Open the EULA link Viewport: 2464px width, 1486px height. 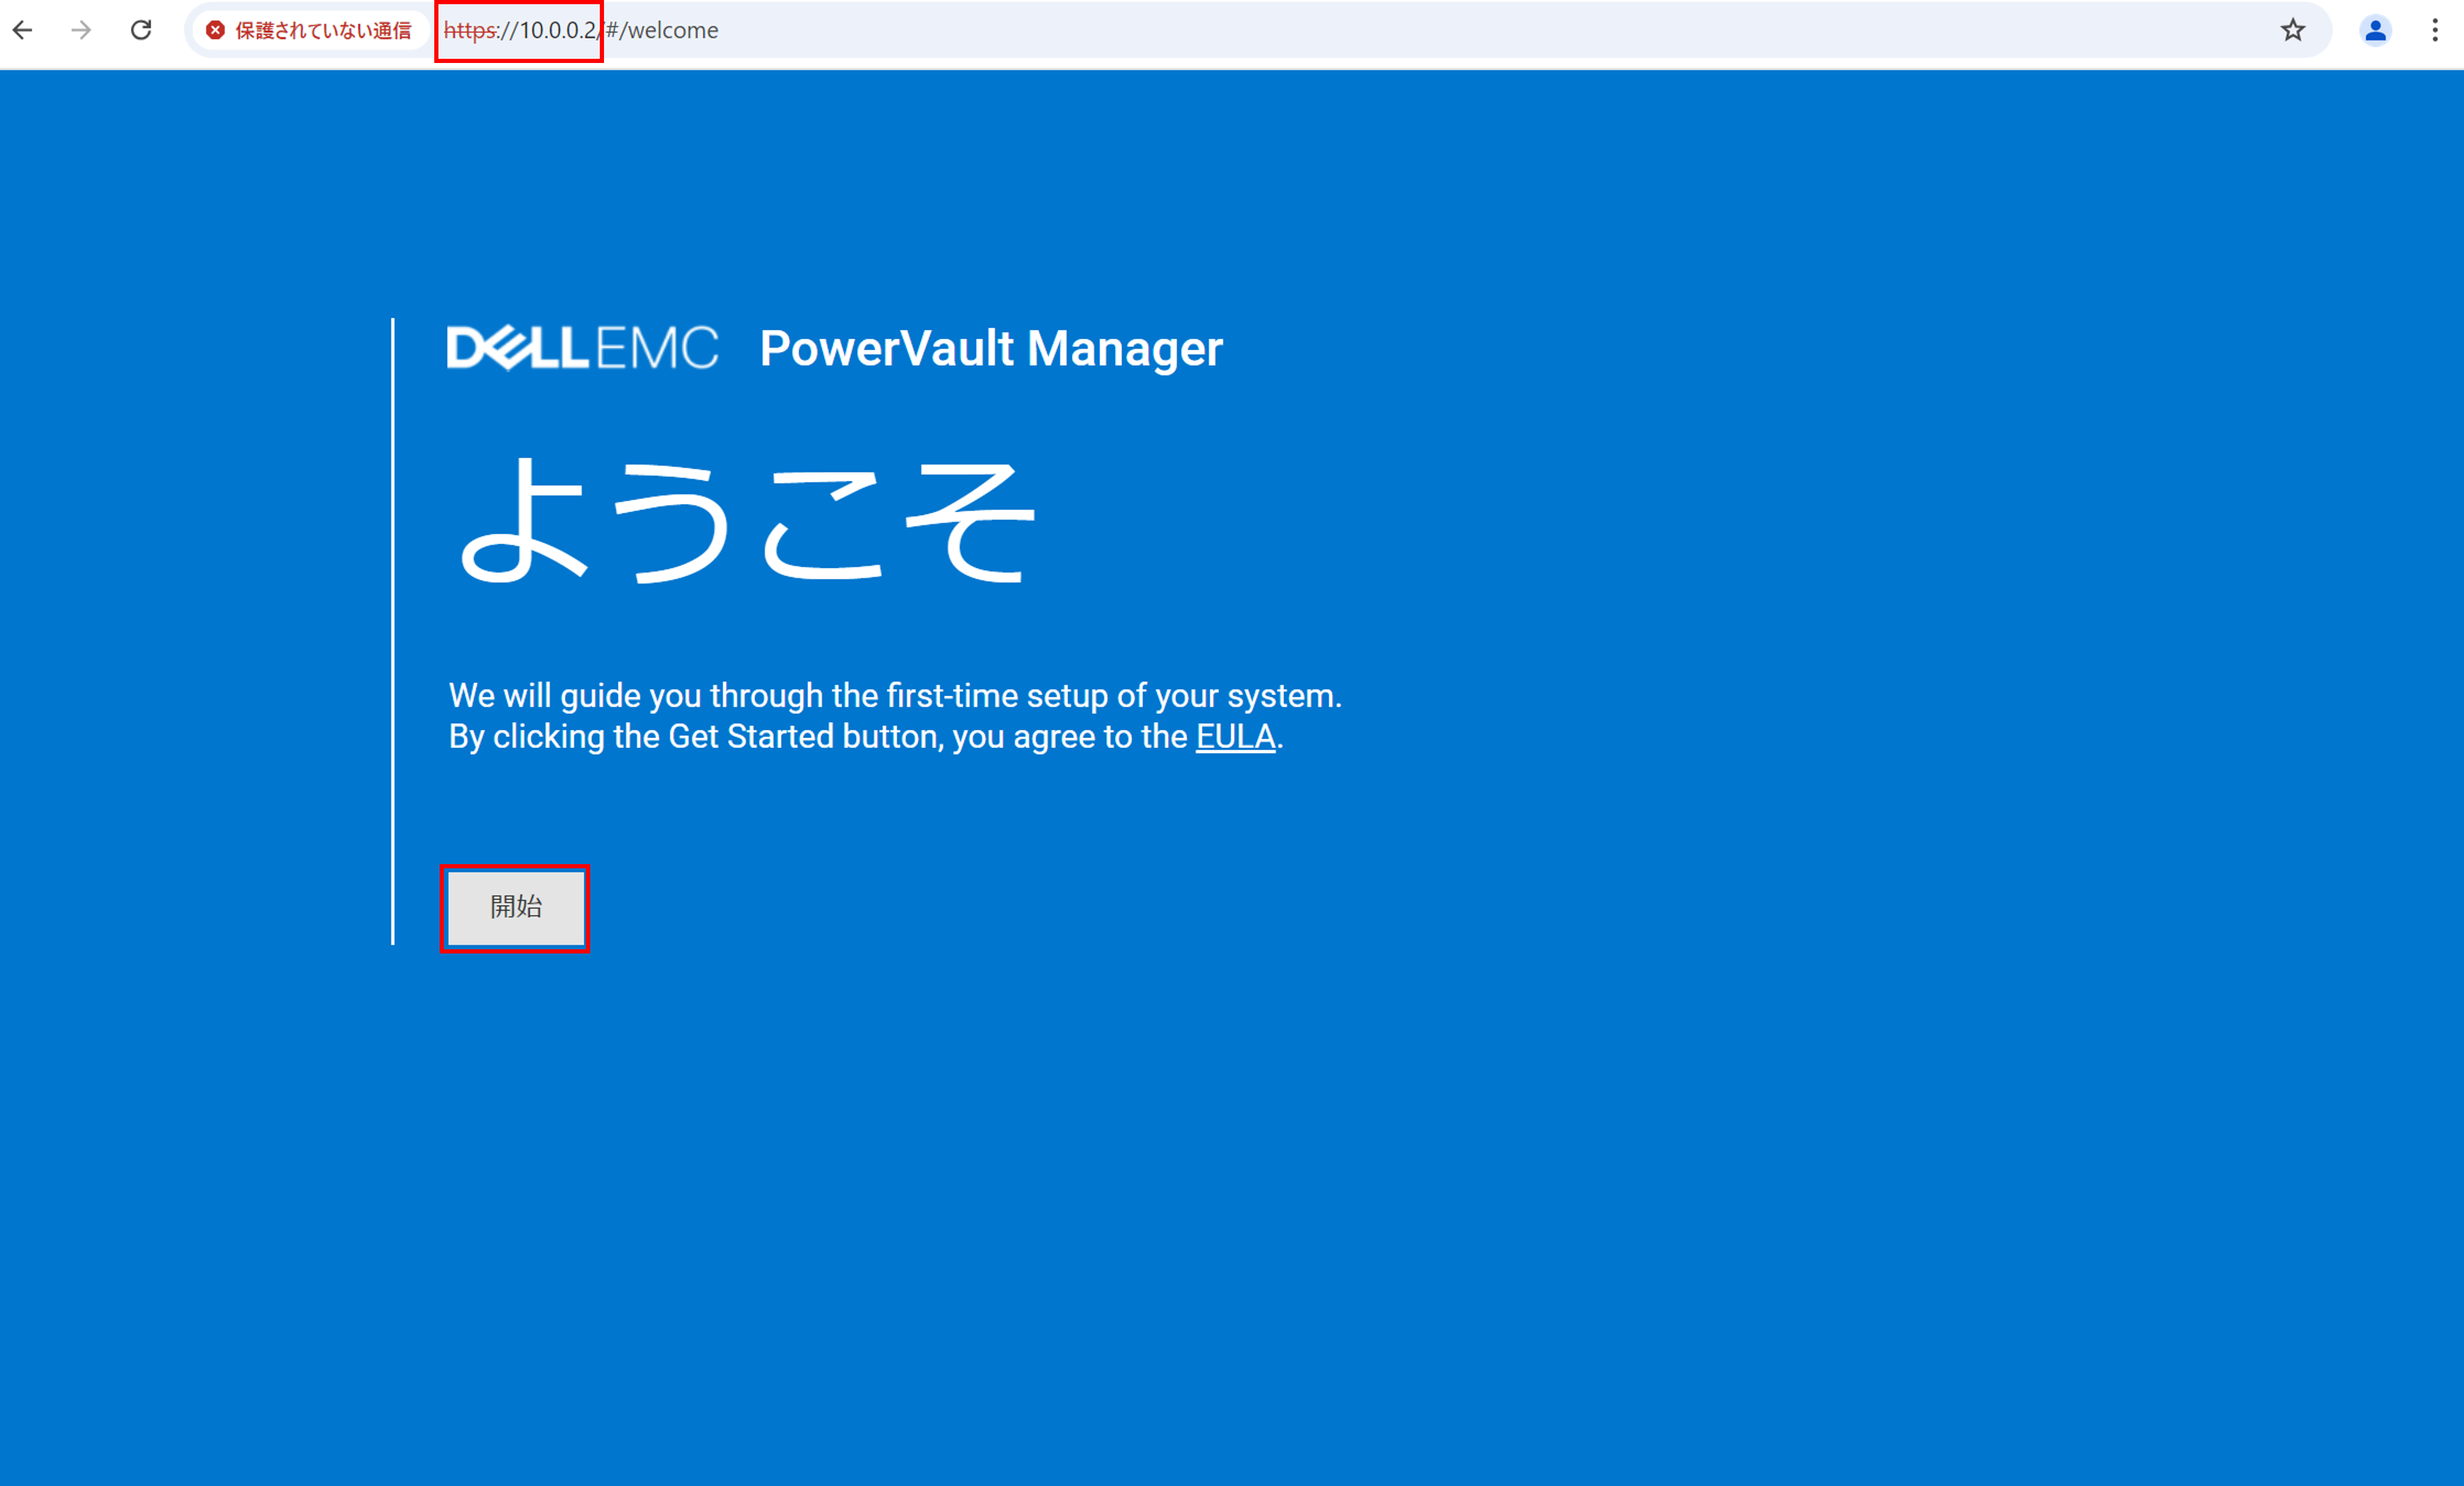[1236, 737]
